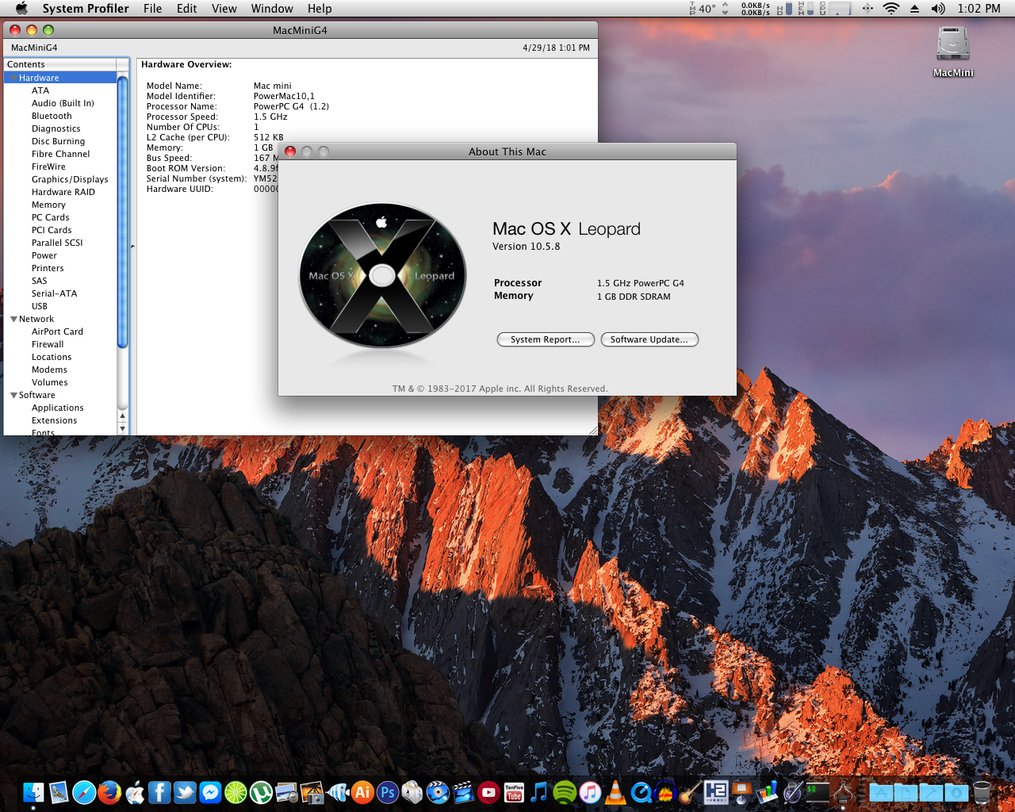Screen dimensions: 1015x812
Task: Launch Firefox from the dock
Action: coord(109,792)
